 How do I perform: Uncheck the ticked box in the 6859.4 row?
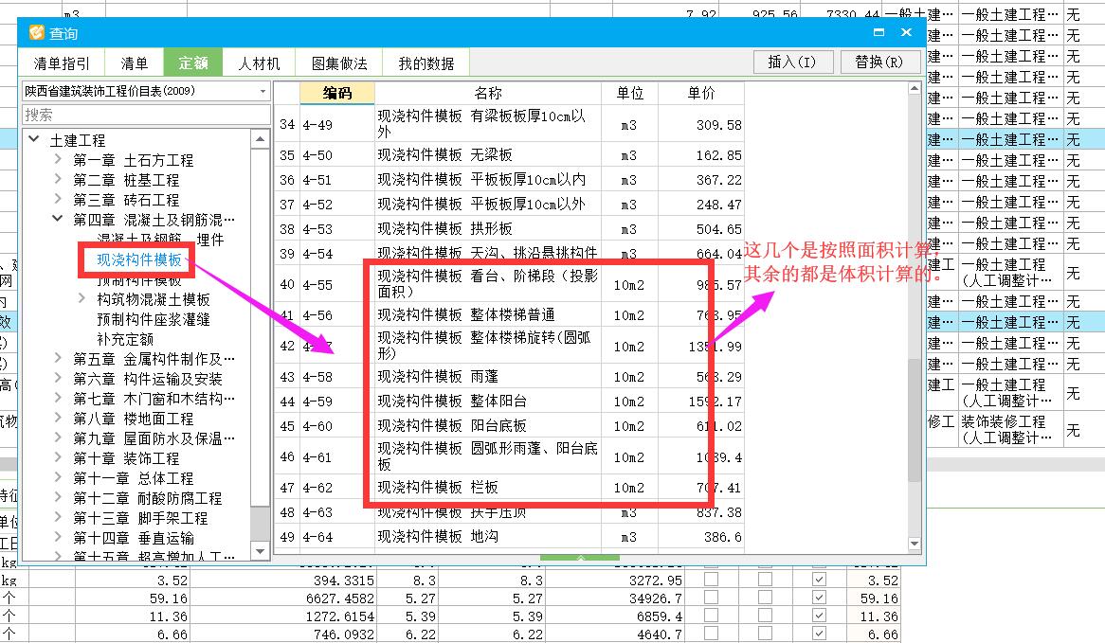click(x=818, y=616)
